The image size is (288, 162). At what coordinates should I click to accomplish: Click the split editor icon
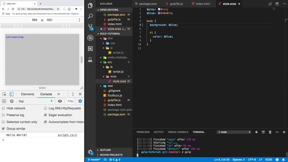click(x=277, y=4)
